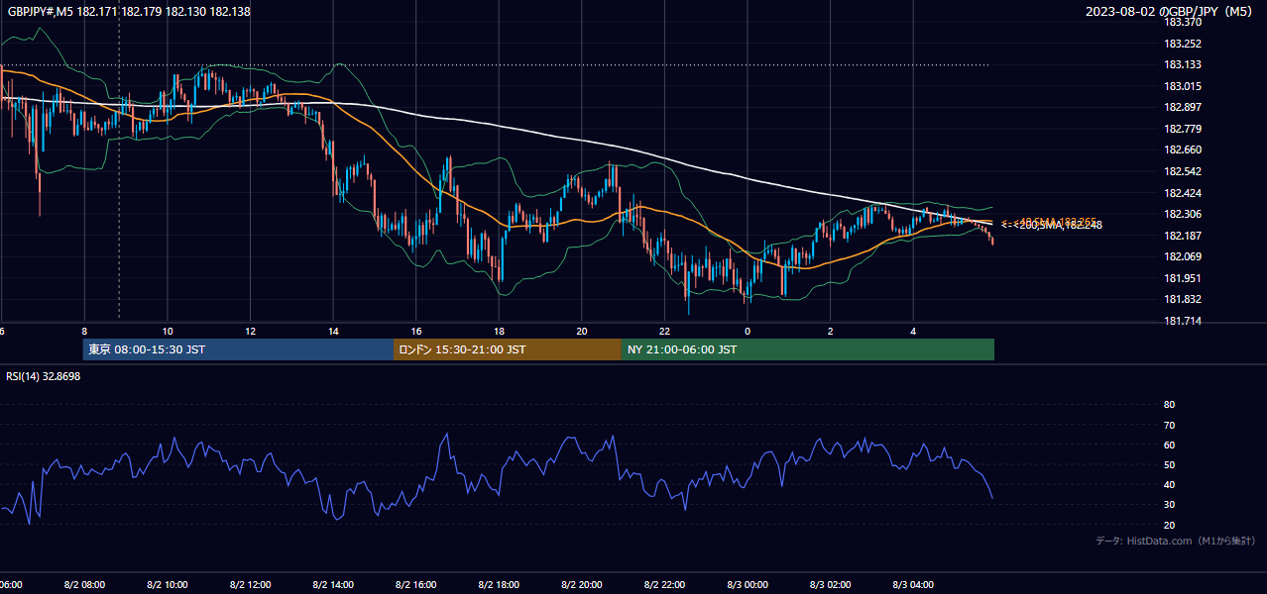Click RSI scale value 30

pyautogui.click(x=1169, y=504)
